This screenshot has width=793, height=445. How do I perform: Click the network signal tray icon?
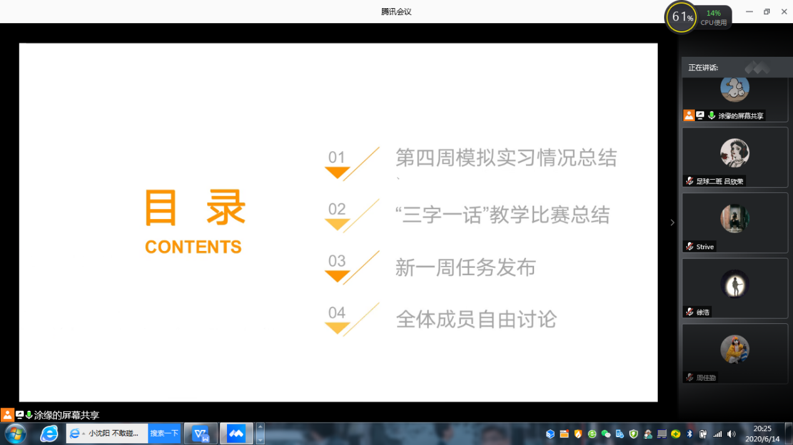point(717,434)
